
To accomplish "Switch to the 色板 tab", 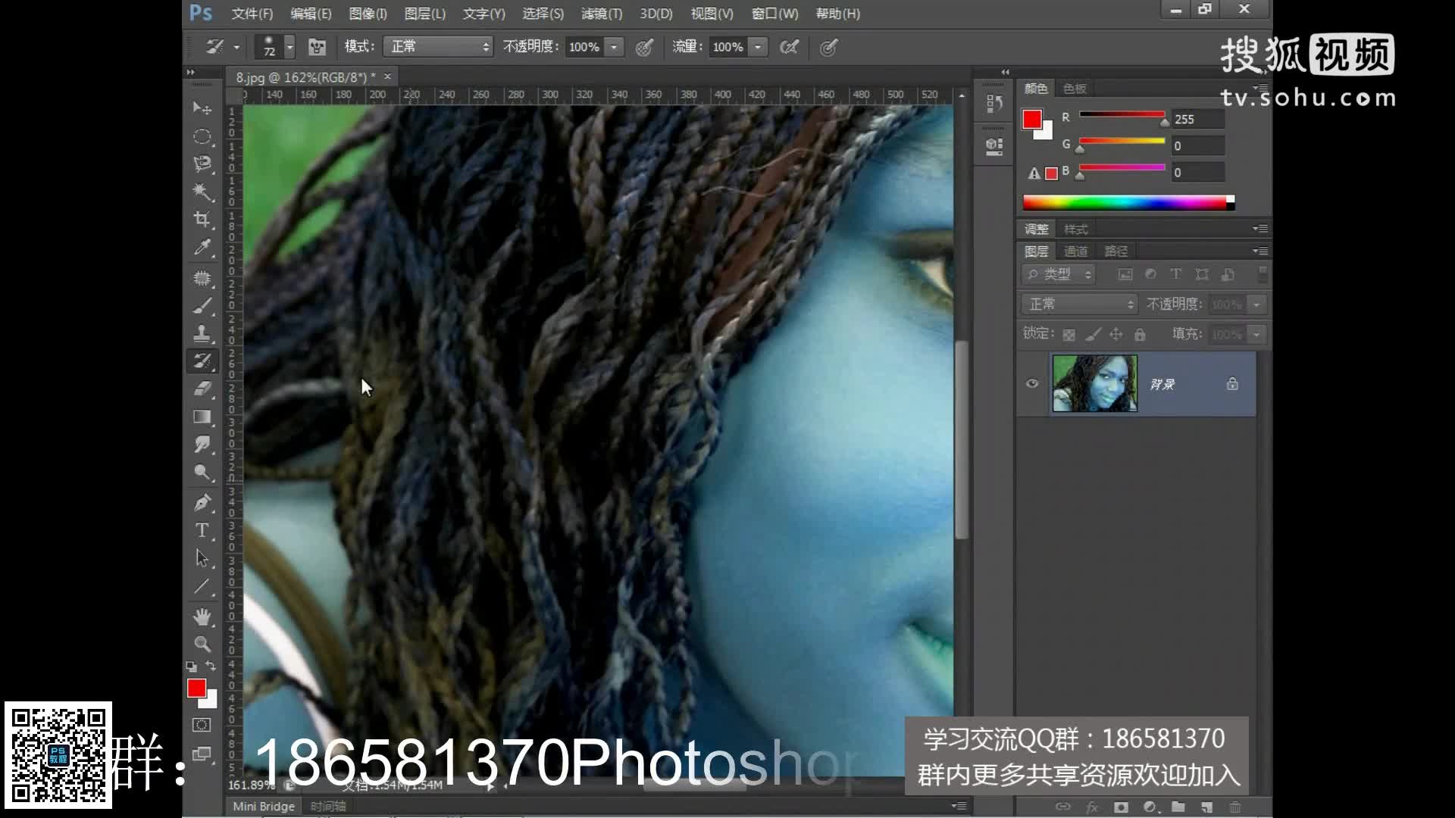I will click(x=1075, y=89).
